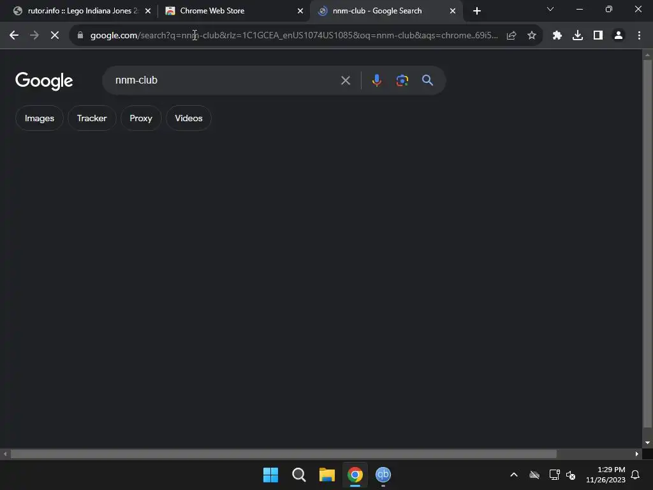The width and height of the screenshot is (653, 490).
Task: Start a Google voice search
Action: [376, 80]
